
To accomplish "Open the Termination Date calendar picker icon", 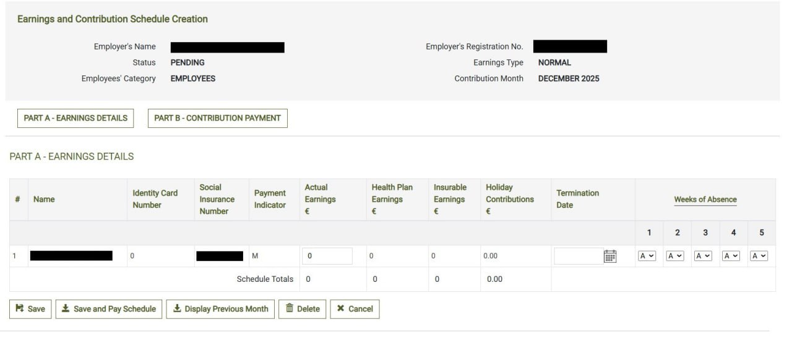I will [610, 256].
